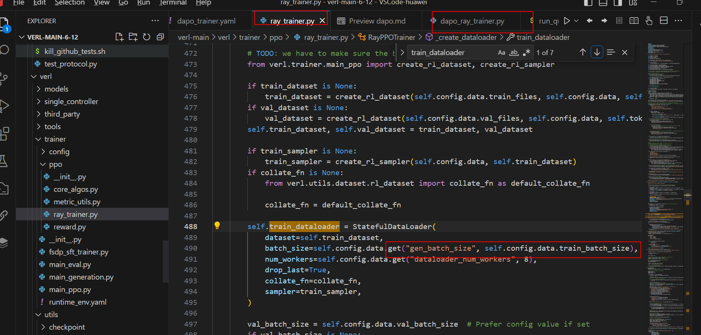Expand the models folder

(x=38, y=89)
